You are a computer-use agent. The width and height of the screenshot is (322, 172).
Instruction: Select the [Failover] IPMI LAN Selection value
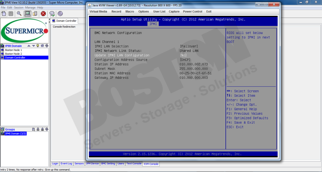pos(189,46)
